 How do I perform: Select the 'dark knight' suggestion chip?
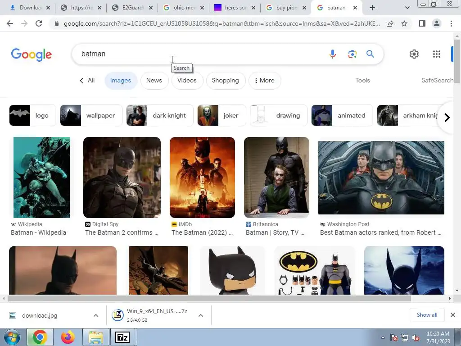[160, 115]
